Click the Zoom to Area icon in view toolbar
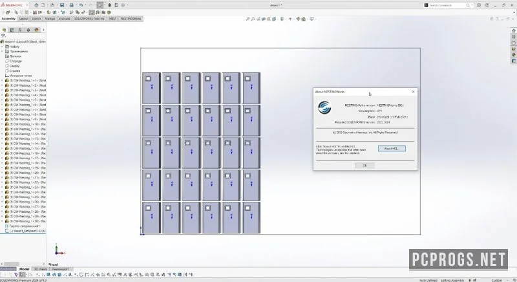This screenshot has width=517, height=282. 253,19
